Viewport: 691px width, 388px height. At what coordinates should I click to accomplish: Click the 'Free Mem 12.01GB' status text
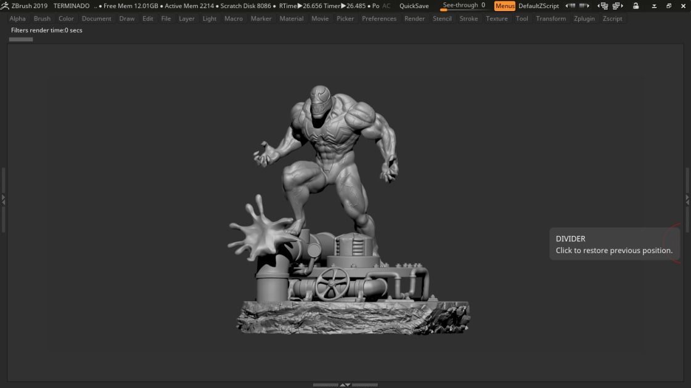[x=131, y=6]
